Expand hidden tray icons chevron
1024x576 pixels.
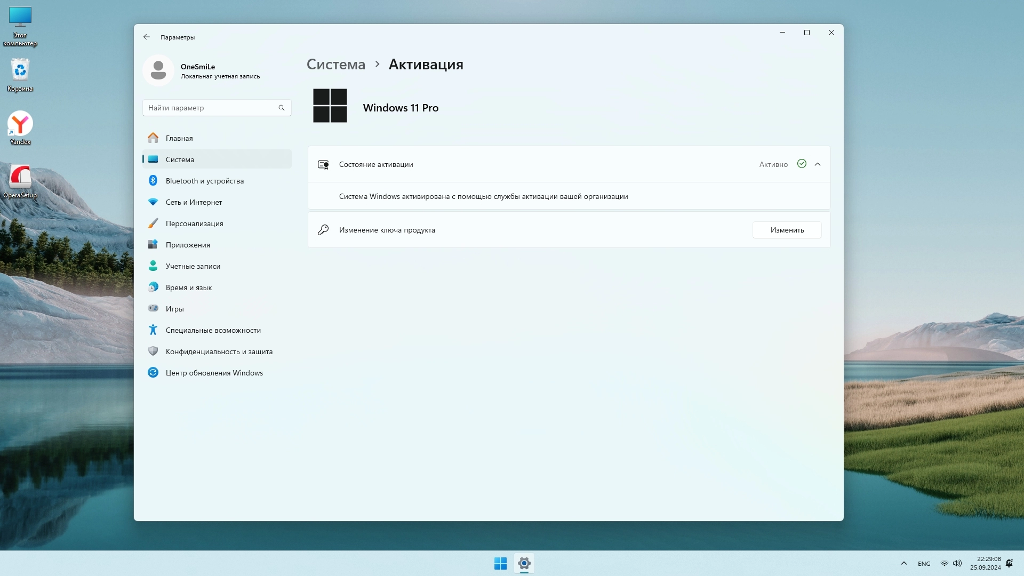pyautogui.click(x=903, y=563)
